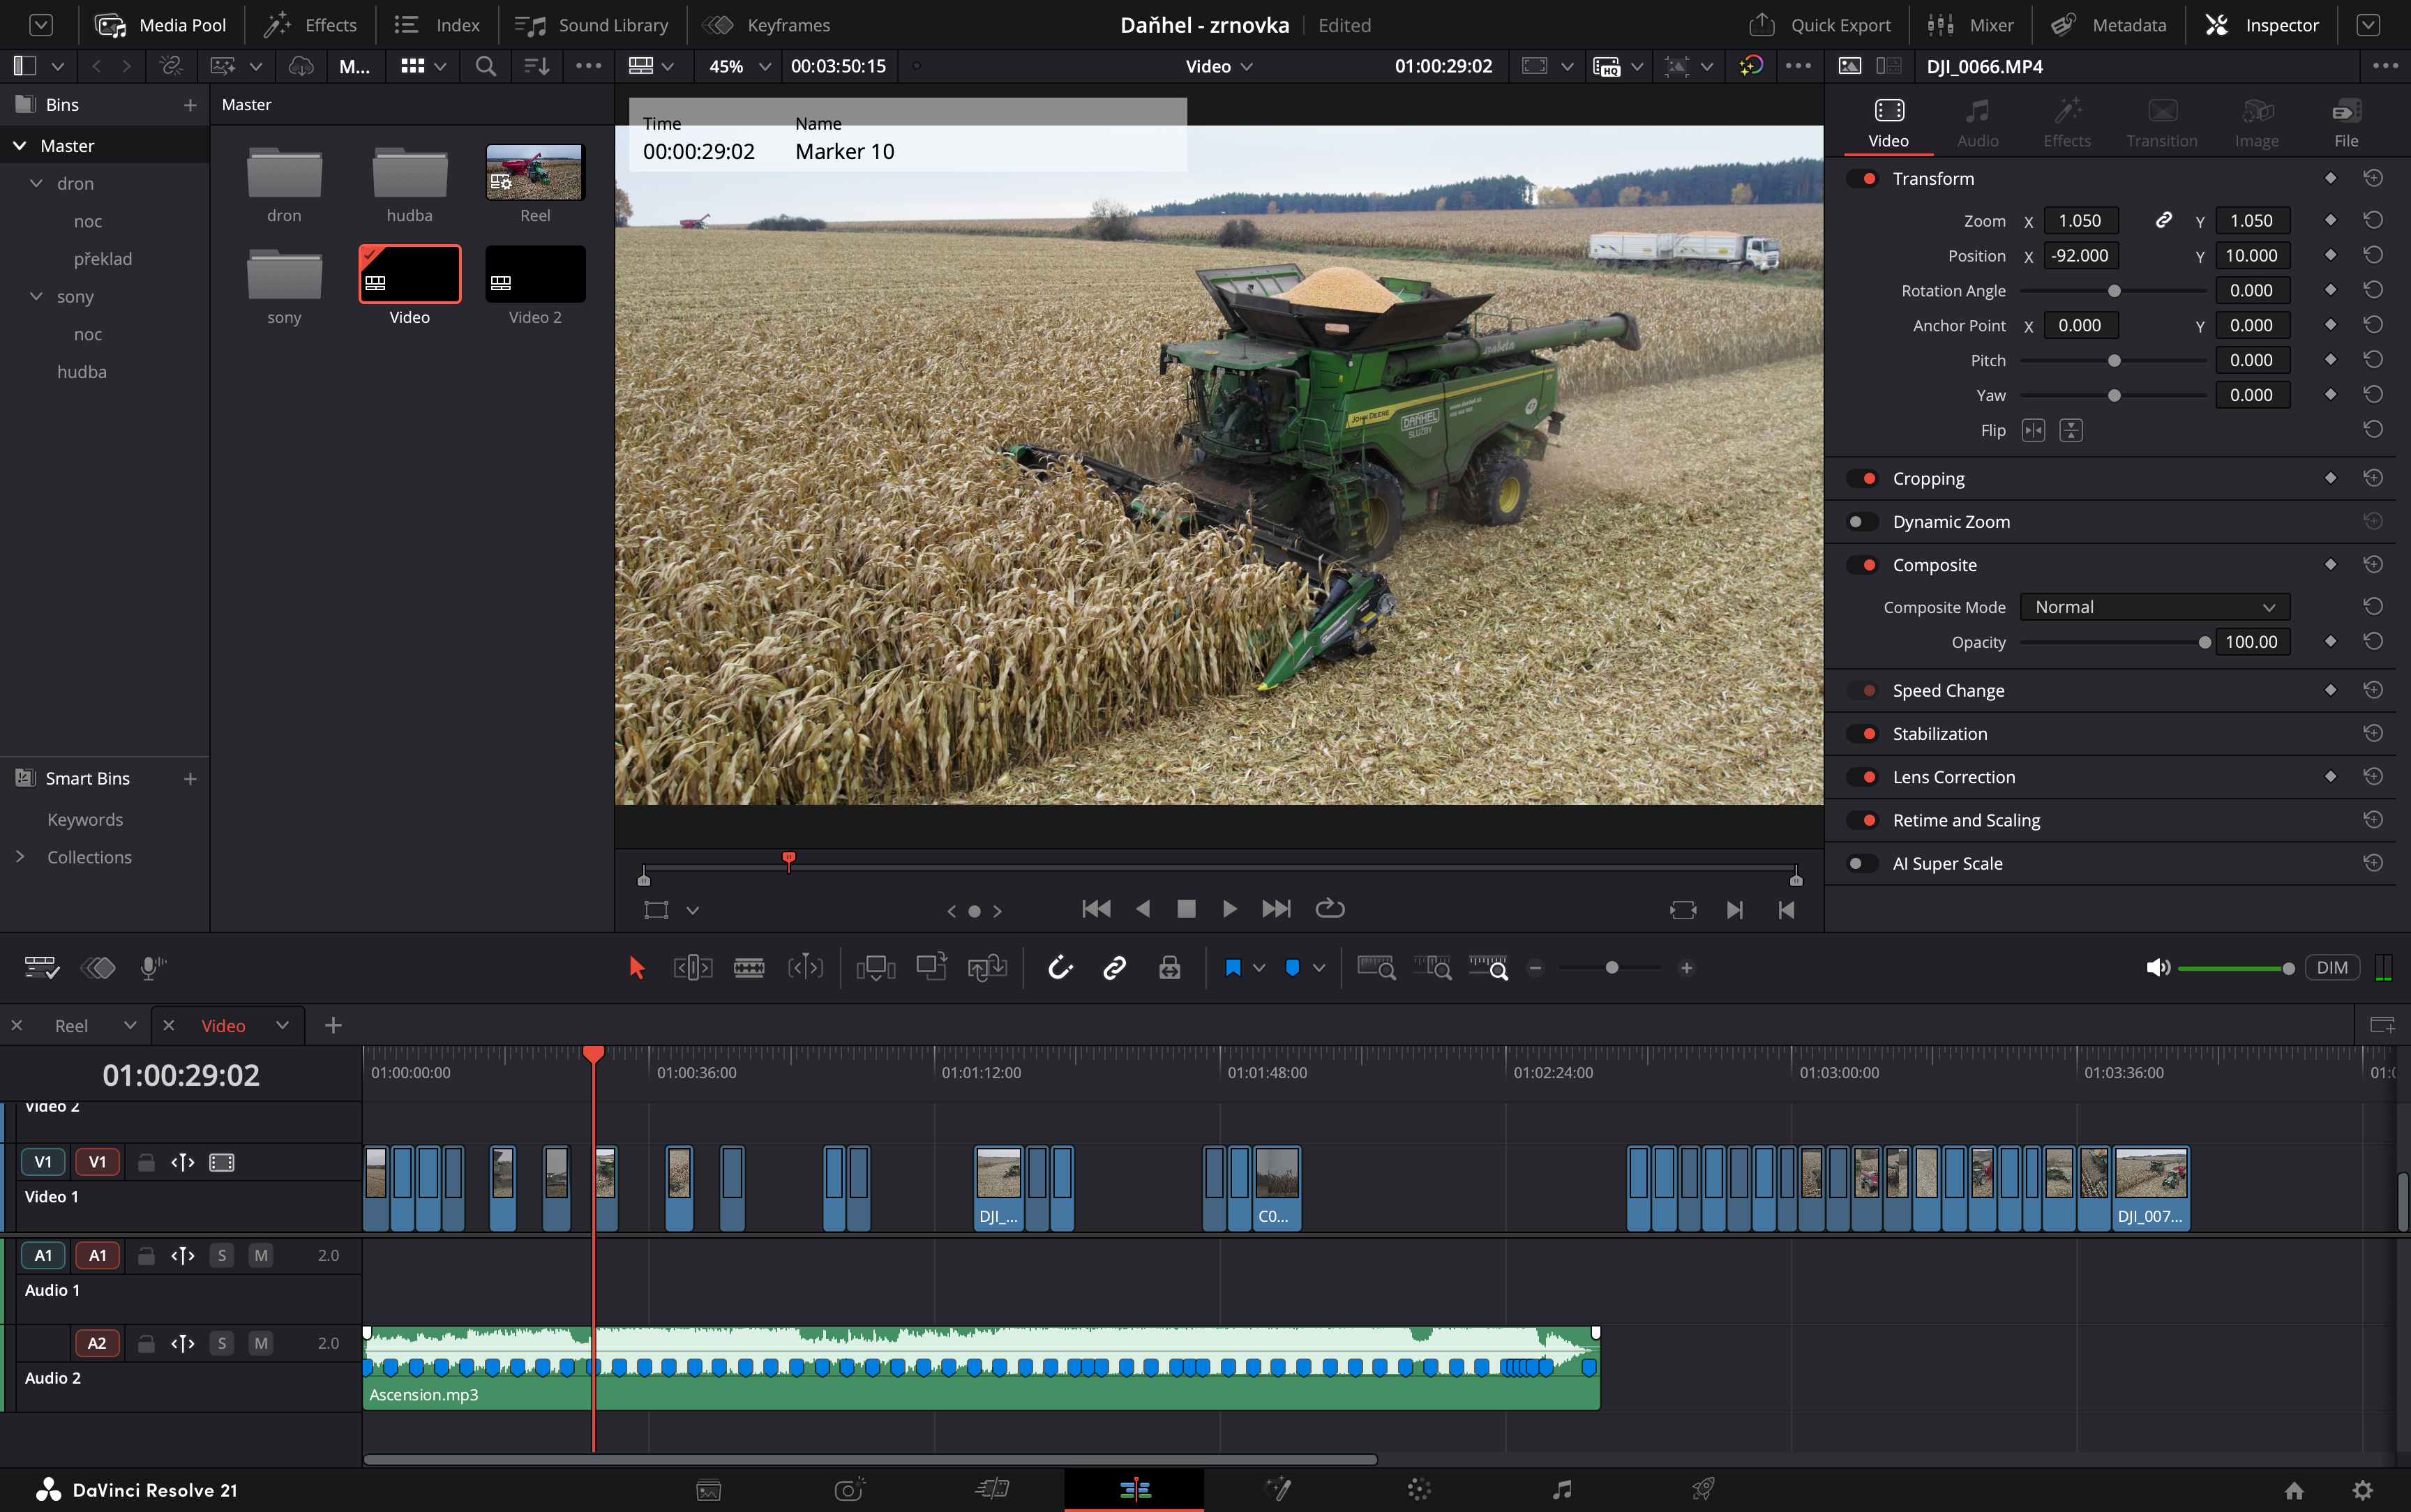Open the Fairlight page music note
This screenshot has height=1512, width=2411.
(x=1561, y=1490)
